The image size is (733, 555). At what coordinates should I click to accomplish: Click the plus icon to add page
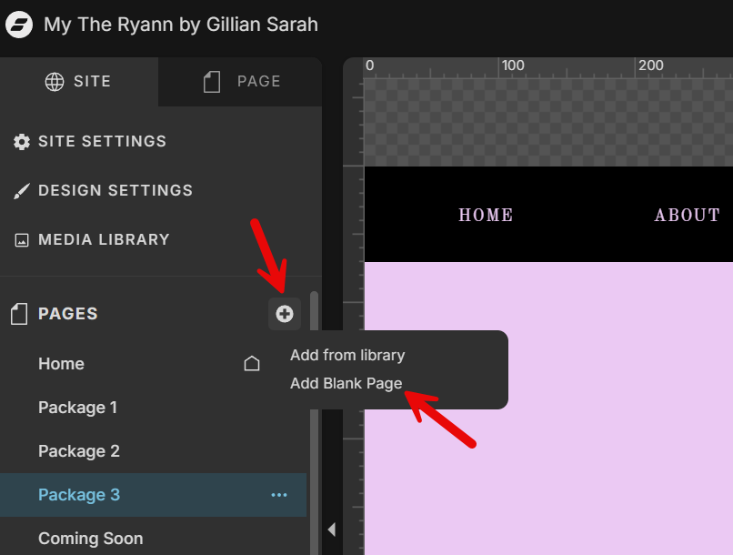pyautogui.click(x=285, y=314)
